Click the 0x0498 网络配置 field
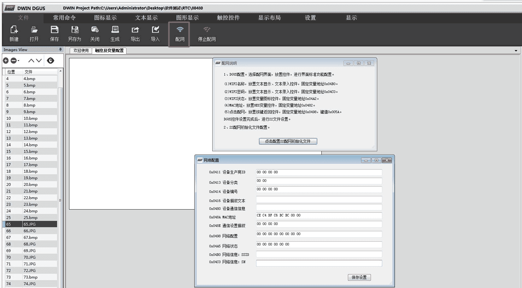 [319, 234]
